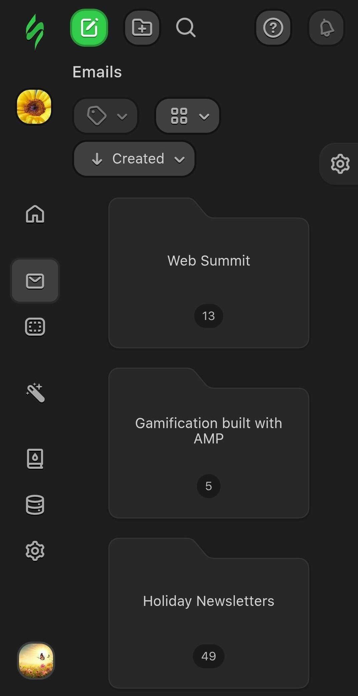
Task: Open search with the magnifier icon
Action: [186, 28]
